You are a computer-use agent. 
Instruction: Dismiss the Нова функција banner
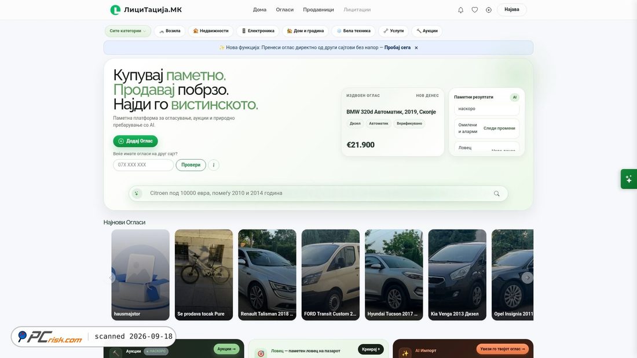416,48
